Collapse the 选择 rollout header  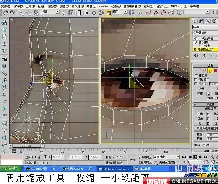pyautogui.click(x=205, y=65)
